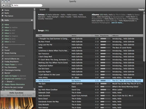Click the album artwork thumbnail
Viewport: 146px width, 109px height.
(18, 103)
